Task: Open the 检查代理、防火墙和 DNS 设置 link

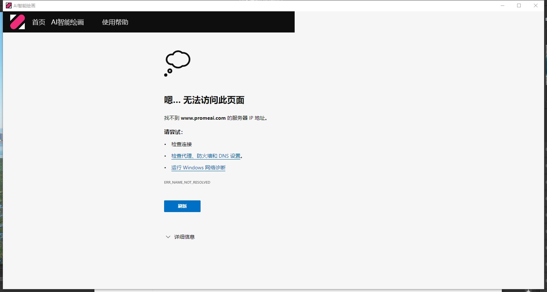Action: point(206,156)
